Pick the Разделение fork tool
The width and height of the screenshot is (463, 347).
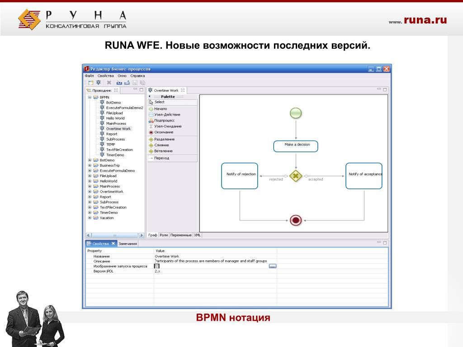[x=172, y=139]
